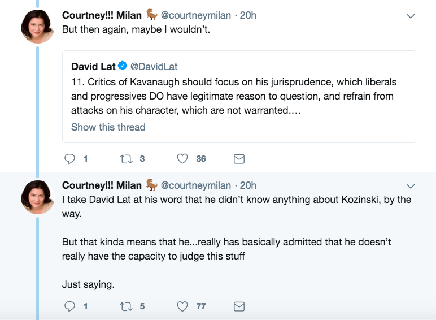Expand chevron menu on second tweet

click(x=411, y=186)
